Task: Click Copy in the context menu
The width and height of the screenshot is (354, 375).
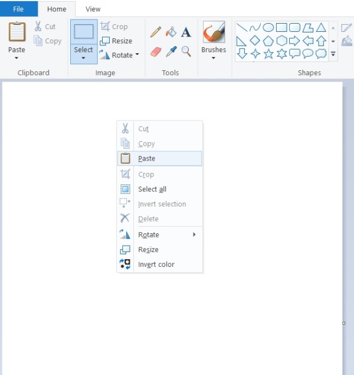Action: pos(159,144)
